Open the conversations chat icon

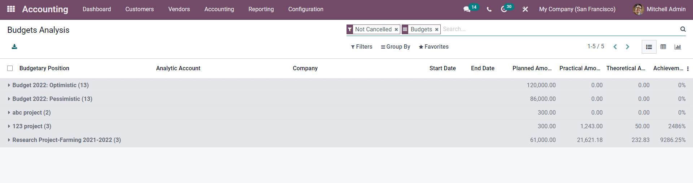pos(467,9)
